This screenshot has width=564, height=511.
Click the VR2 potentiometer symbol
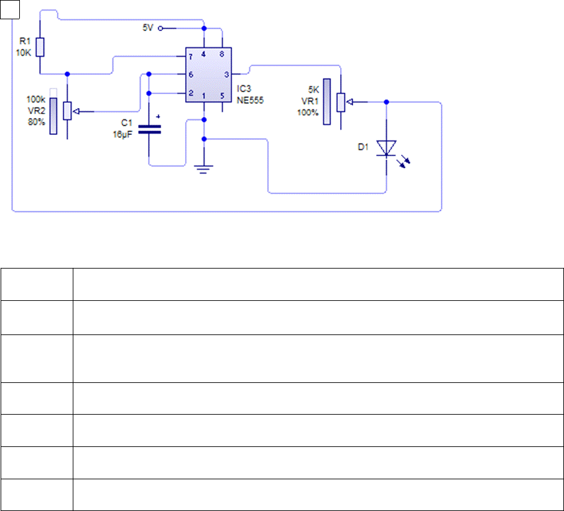click(68, 112)
